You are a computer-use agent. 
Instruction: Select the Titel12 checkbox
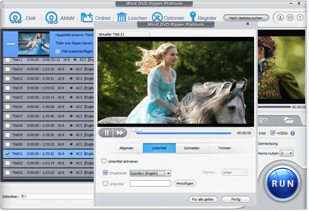click(x=7, y=69)
